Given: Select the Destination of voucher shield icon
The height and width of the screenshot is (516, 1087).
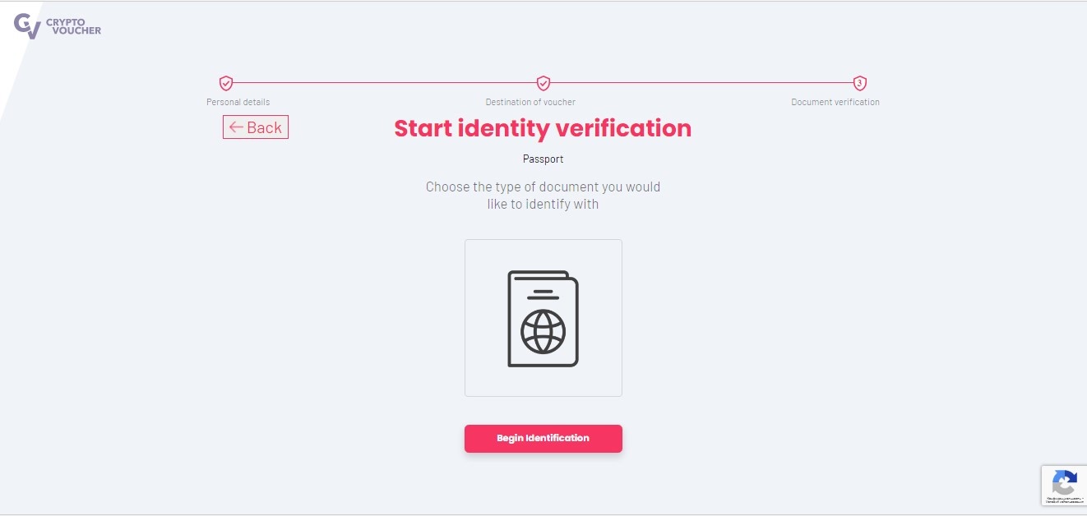Looking at the screenshot, I should coord(543,83).
